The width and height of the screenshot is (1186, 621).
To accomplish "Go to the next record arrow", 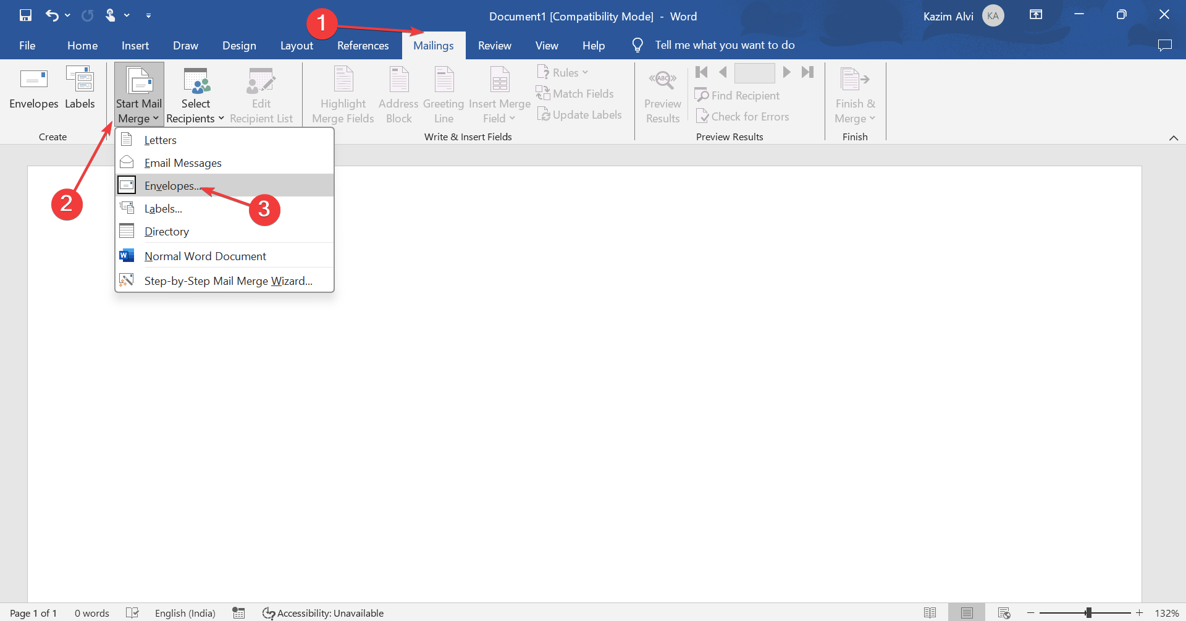I will point(786,72).
